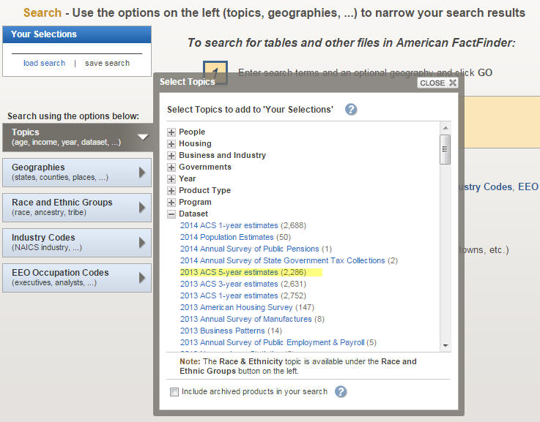Expand the Governments topic node
540x422 pixels.
(171, 167)
